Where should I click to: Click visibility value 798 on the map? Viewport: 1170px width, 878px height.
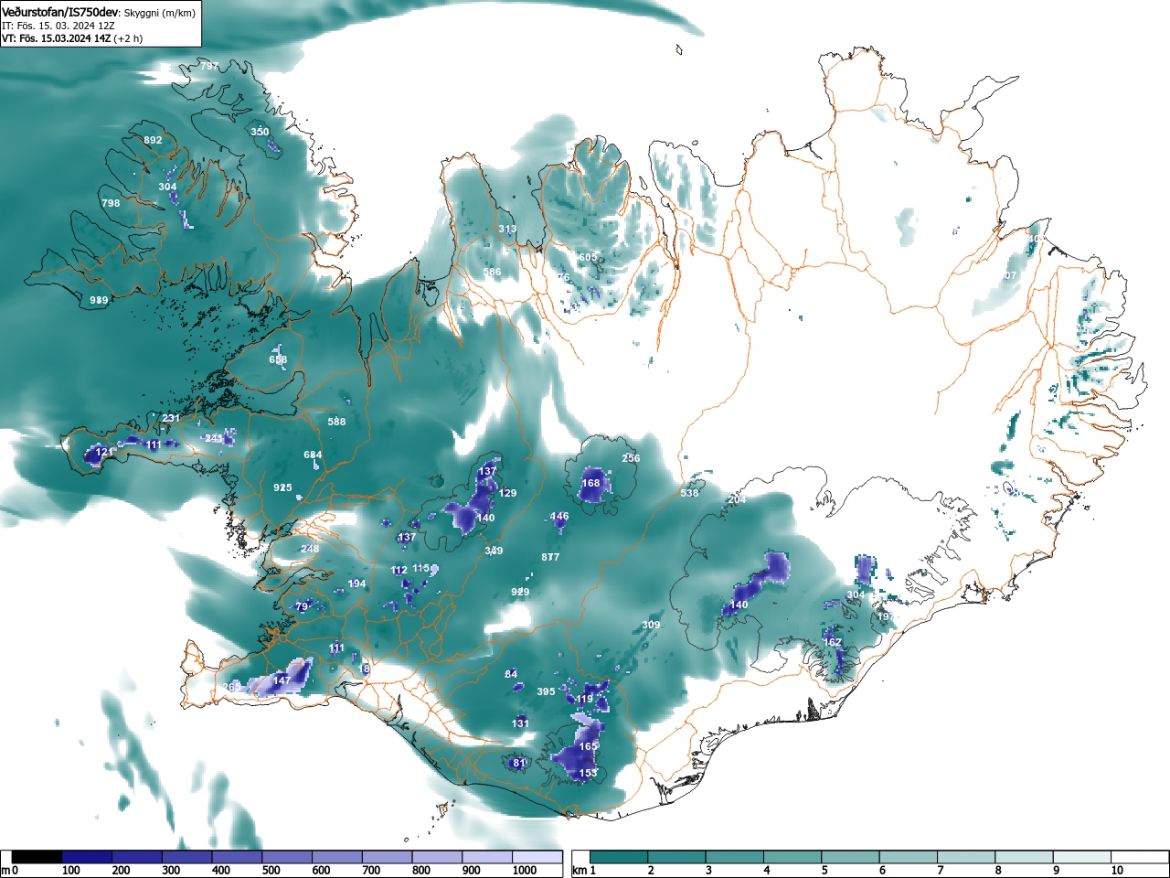coord(111,203)
